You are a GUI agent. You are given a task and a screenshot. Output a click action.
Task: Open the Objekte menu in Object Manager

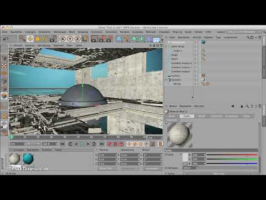click(208, 37)
